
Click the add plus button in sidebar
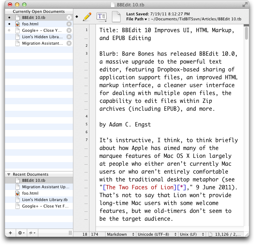[10, 233]
